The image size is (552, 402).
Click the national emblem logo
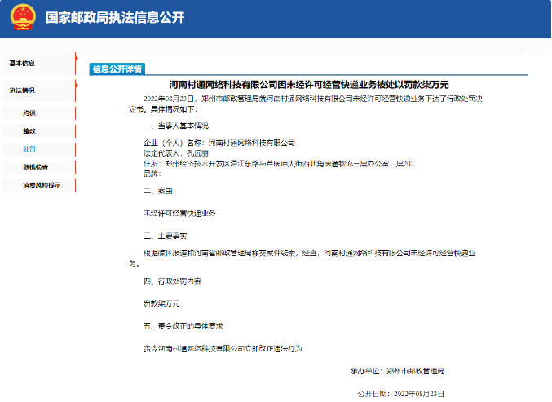[x=23, y=17]
